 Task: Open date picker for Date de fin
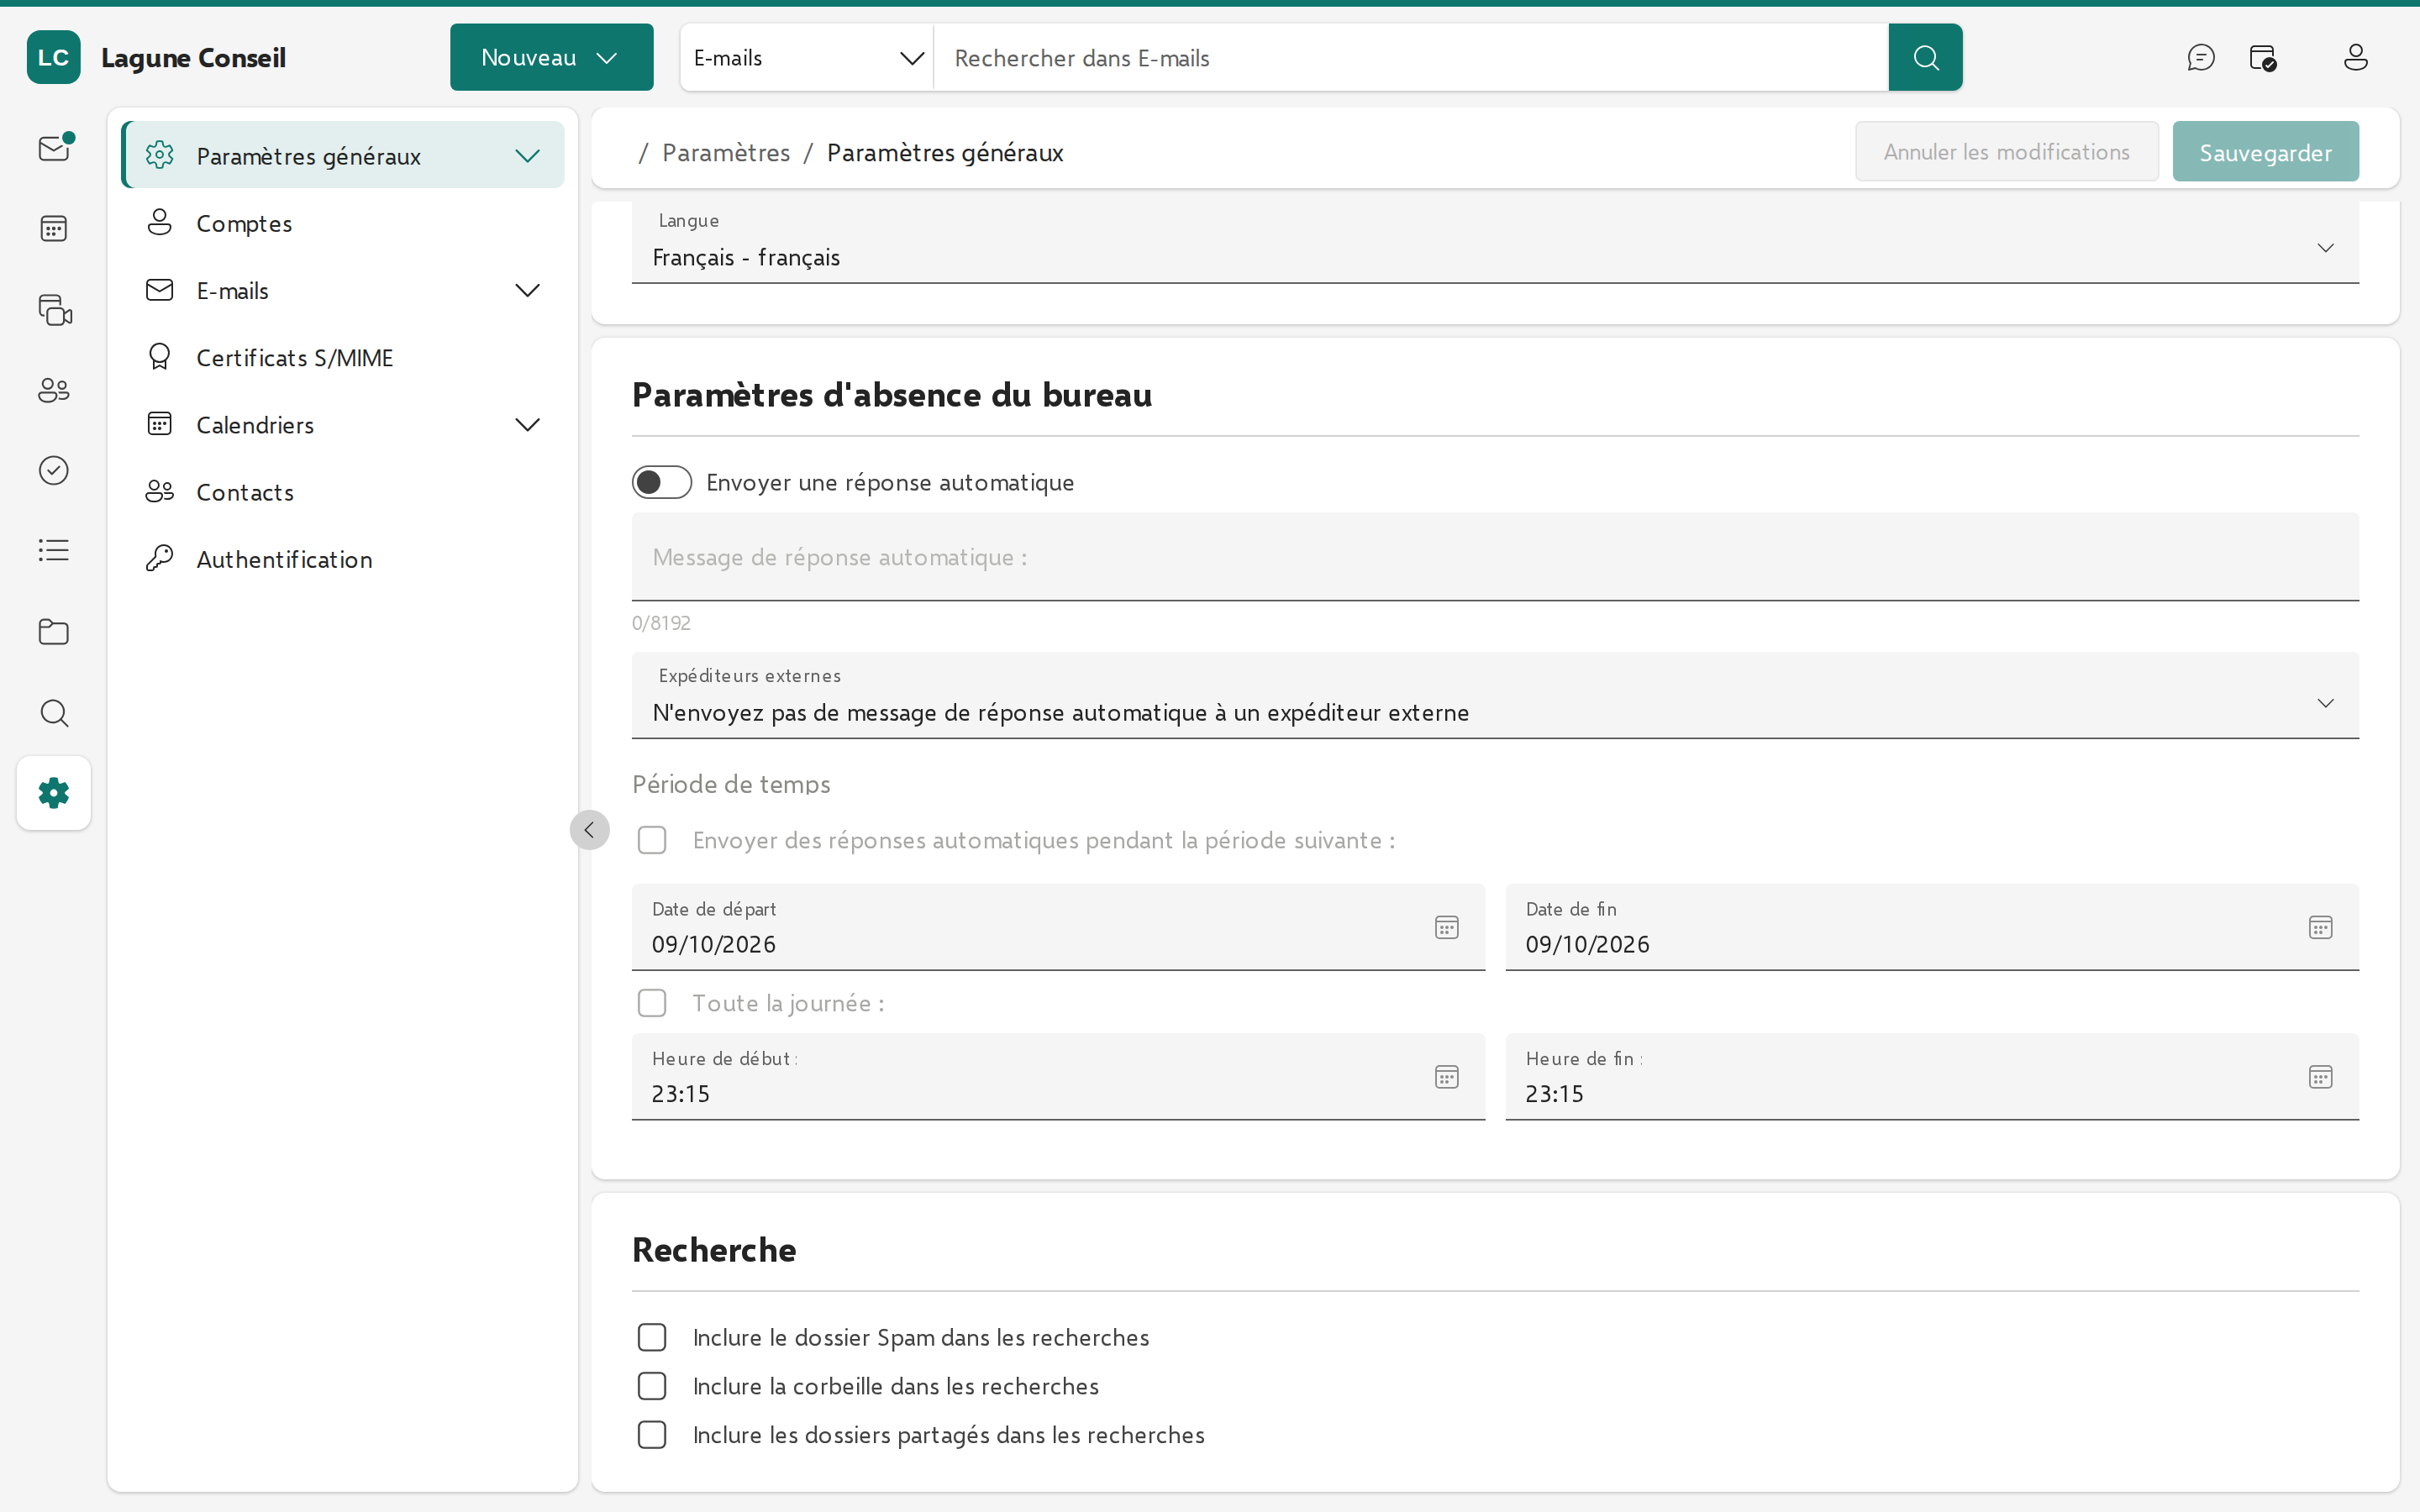click(2320, 927)
